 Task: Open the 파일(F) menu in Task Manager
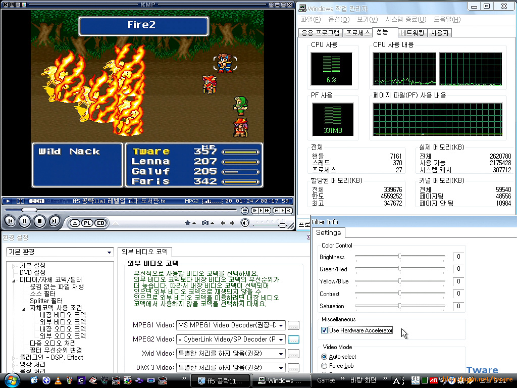(311, 20)
